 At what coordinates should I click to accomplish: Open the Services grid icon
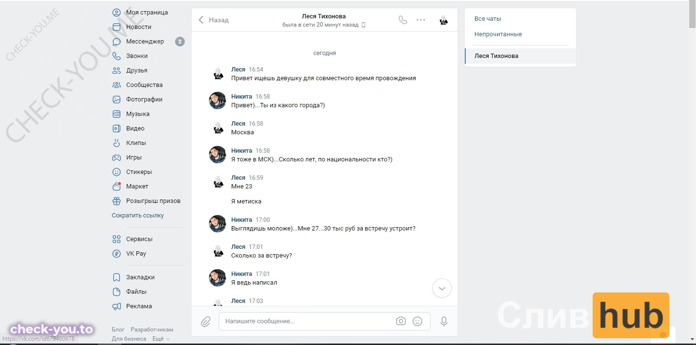(117, 239)
